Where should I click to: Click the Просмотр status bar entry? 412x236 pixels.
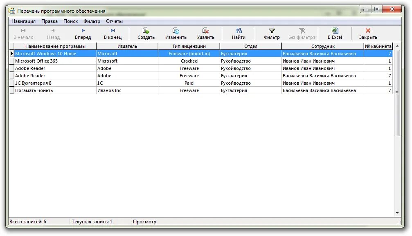pyautogui.click(x=144, y=222)
